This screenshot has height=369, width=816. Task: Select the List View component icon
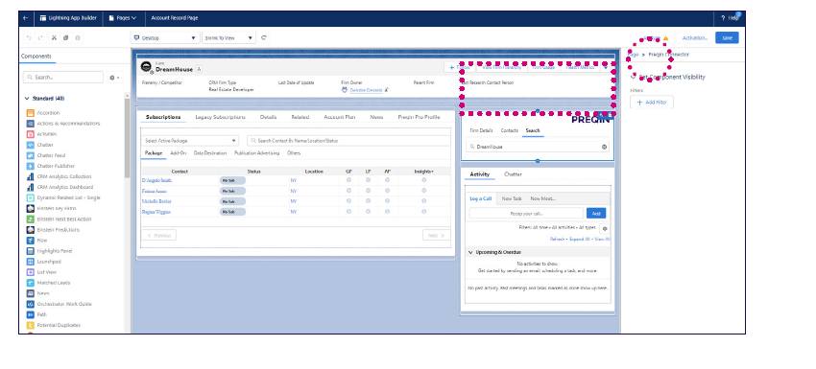[x=30, y=272]
